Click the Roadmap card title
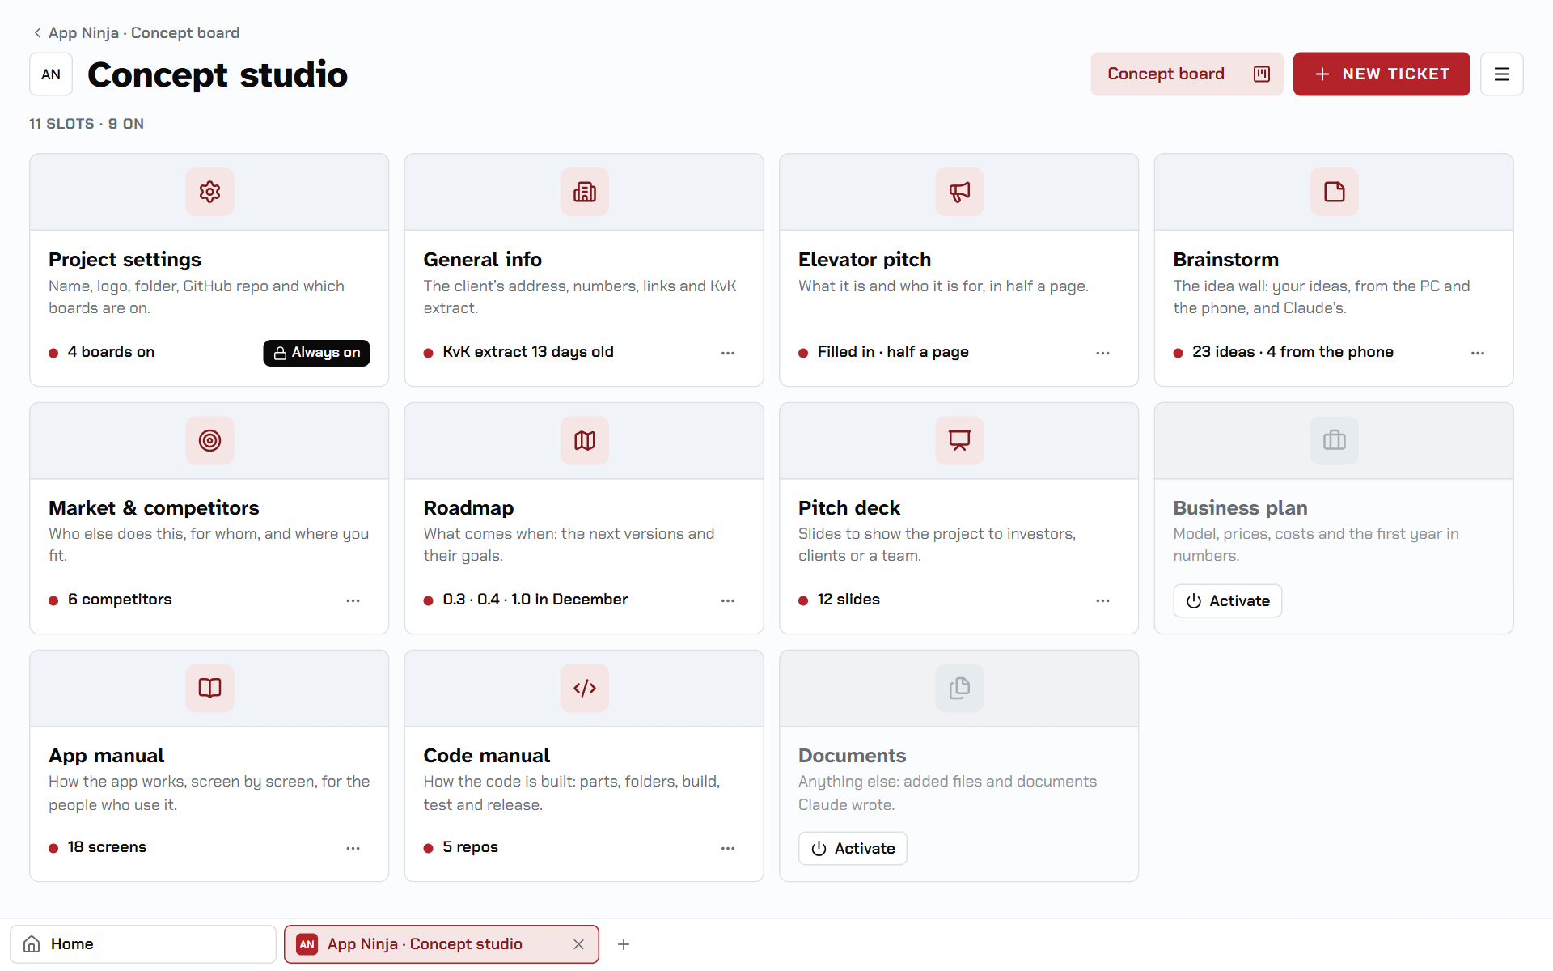This screenshot has width=1553, height=971. [x=468, y=508]
